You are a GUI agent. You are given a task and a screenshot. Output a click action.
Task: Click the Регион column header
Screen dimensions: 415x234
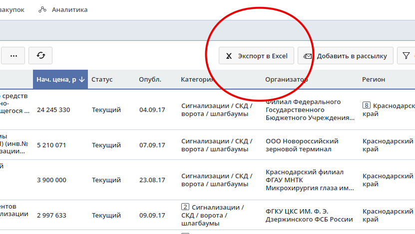tap(374, 80)
